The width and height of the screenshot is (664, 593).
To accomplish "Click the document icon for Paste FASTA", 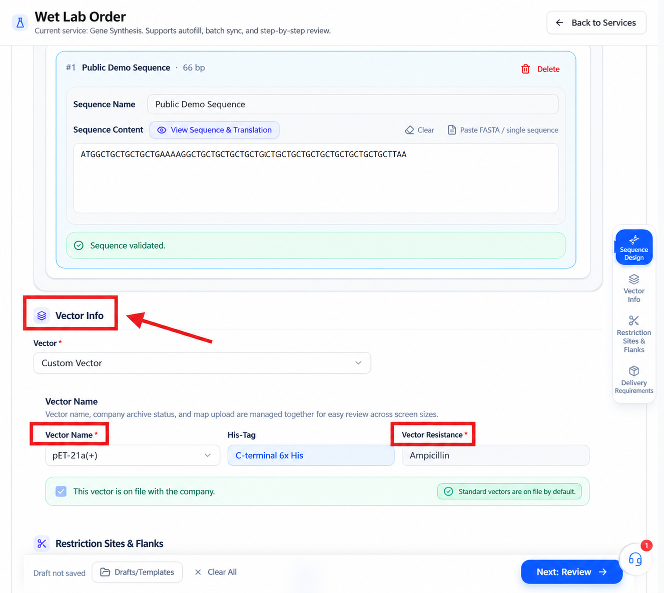I will pos(451,130).
